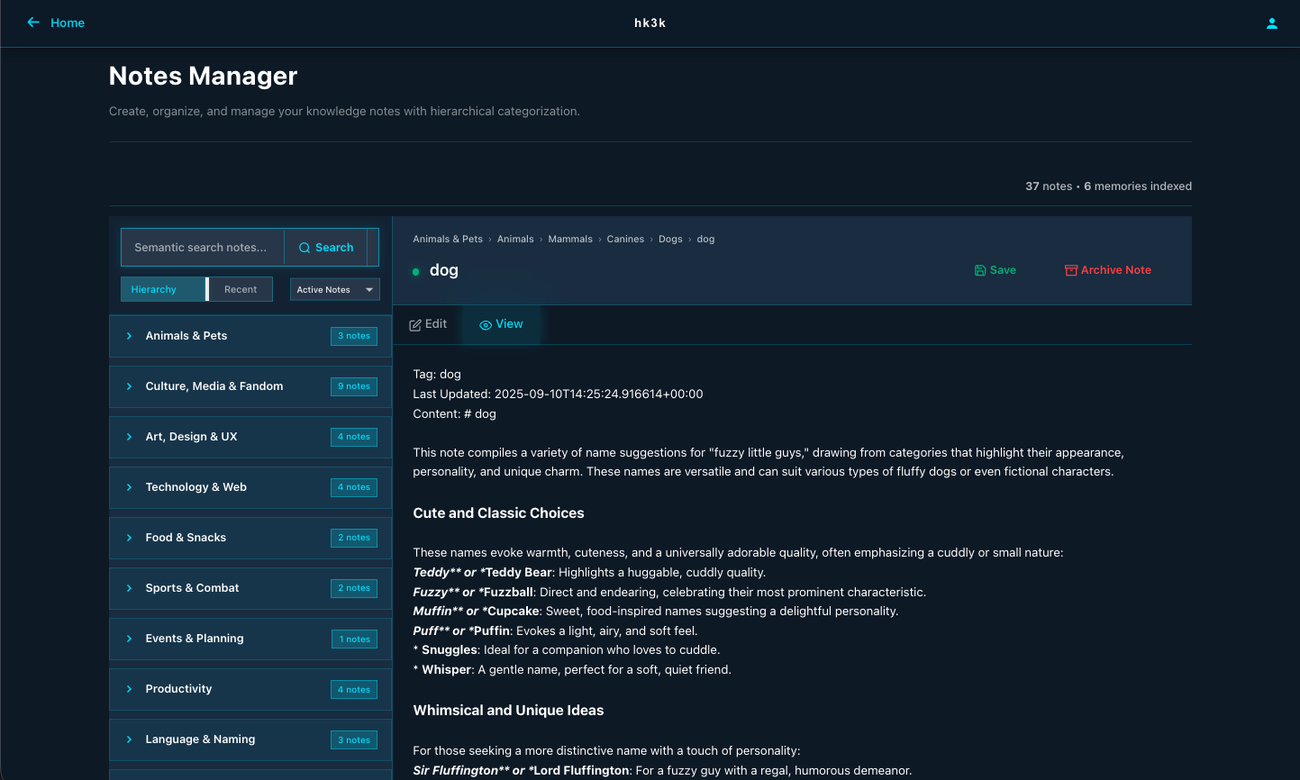
Task: Open the Active Notes filter dropdown
Action: [334, 289]
